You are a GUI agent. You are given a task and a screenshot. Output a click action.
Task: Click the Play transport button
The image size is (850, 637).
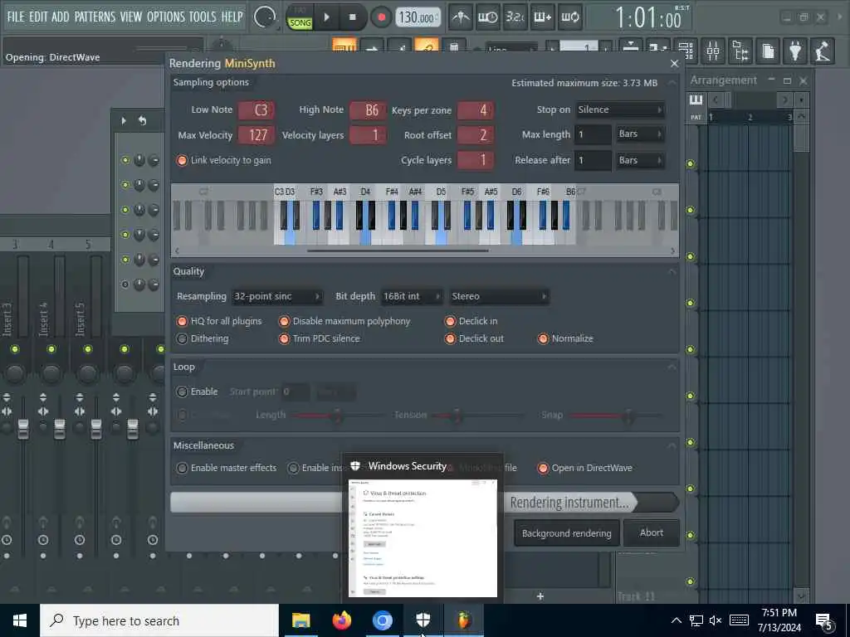pos(326,17)
